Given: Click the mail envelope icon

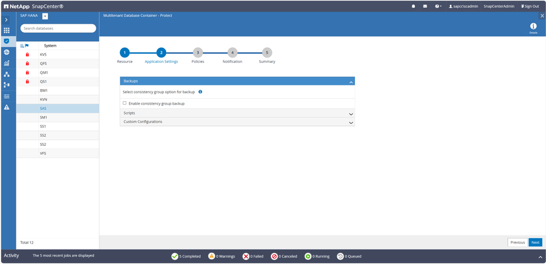Looking at the screenshot, I should [x=425, y=6].
